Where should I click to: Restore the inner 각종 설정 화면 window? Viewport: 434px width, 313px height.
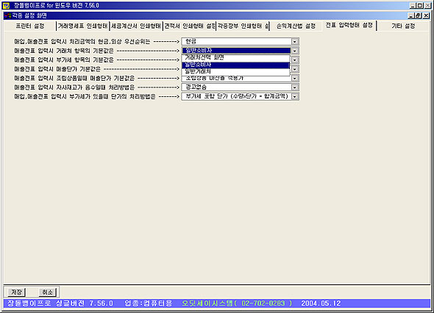click(419, 15)
